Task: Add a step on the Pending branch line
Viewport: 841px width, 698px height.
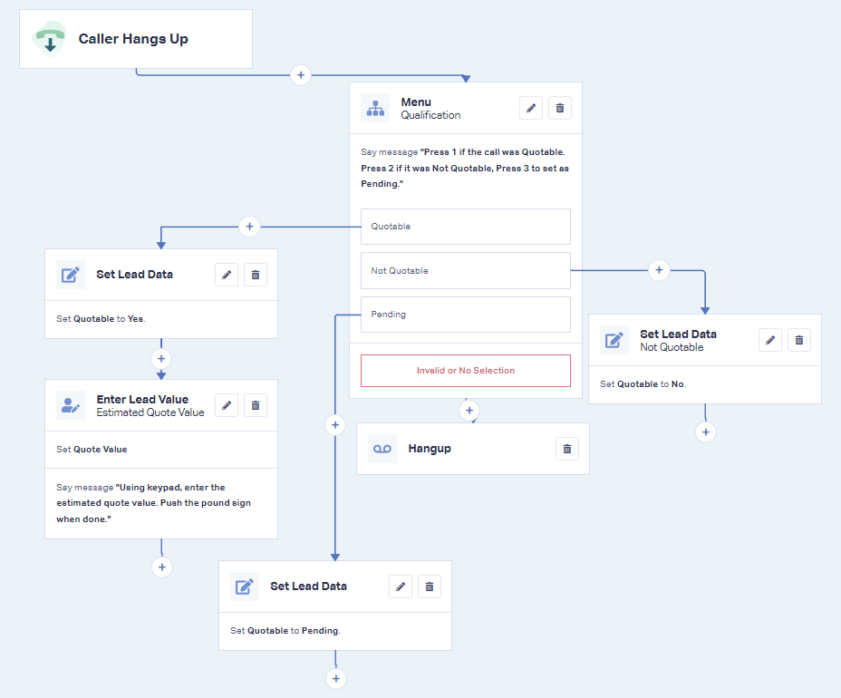Action: (x=335, y=425)
